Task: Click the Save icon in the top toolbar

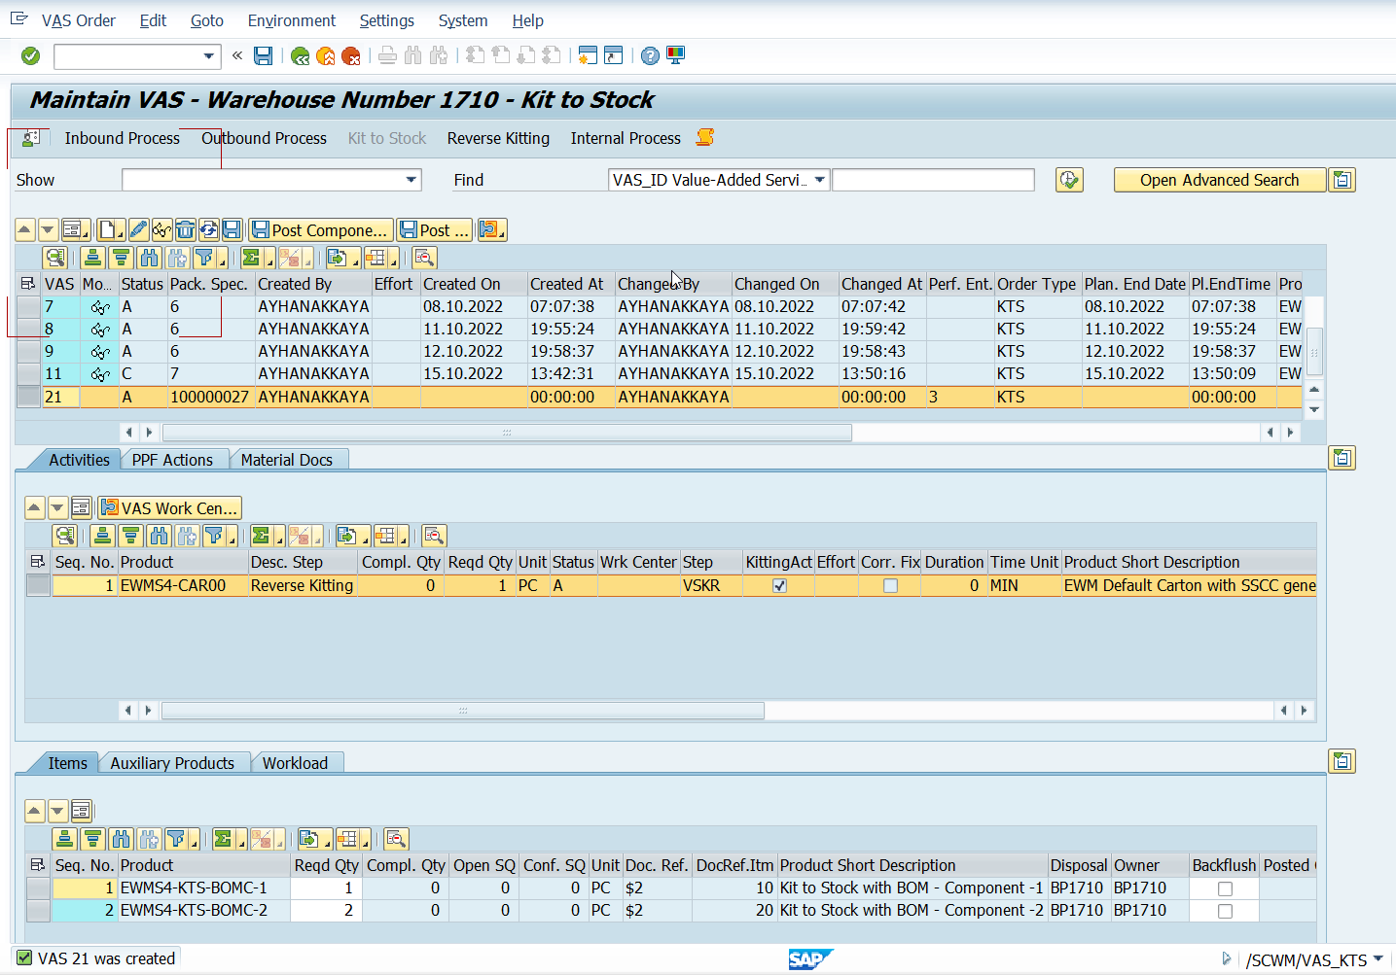Action: [x=264, y=56]
